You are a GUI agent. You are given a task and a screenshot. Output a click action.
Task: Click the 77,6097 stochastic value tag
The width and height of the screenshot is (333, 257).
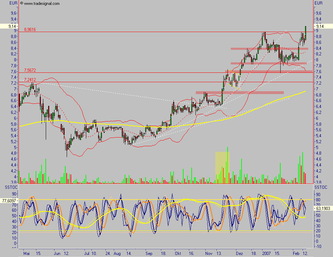pyautogui.click(x=9, y=201)
